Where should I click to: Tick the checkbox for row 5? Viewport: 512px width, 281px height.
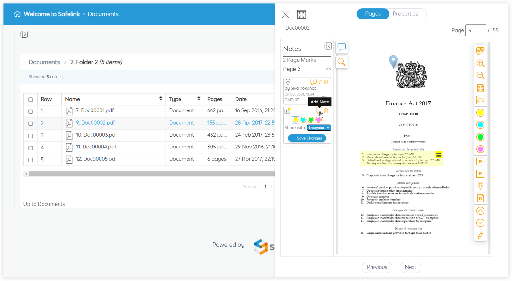click(31, 160)
